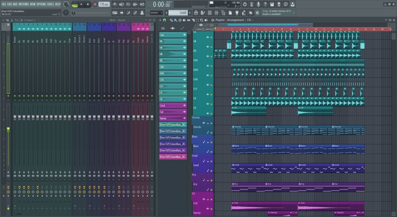
Task: Select the Playlist paint brush tool
Action: click(176, 20)
